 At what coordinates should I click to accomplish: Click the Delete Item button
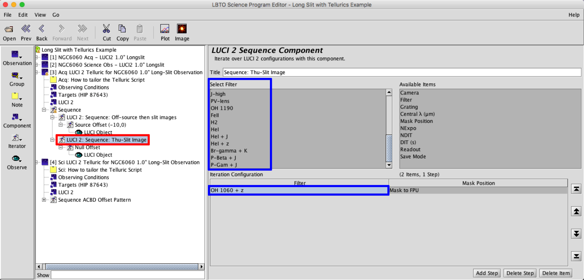pos(555,273)
